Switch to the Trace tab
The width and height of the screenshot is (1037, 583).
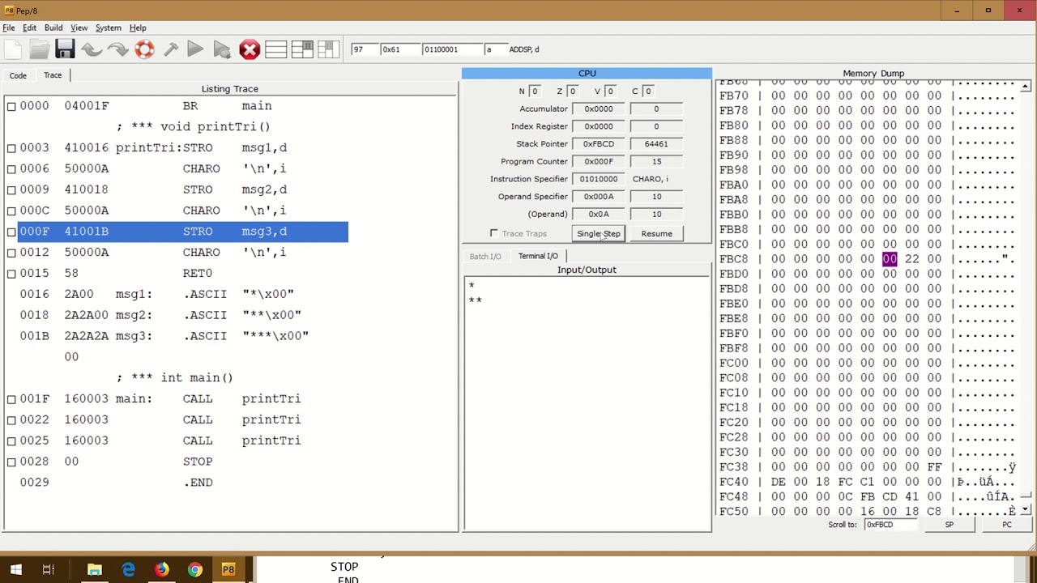(x=53, y=75)
